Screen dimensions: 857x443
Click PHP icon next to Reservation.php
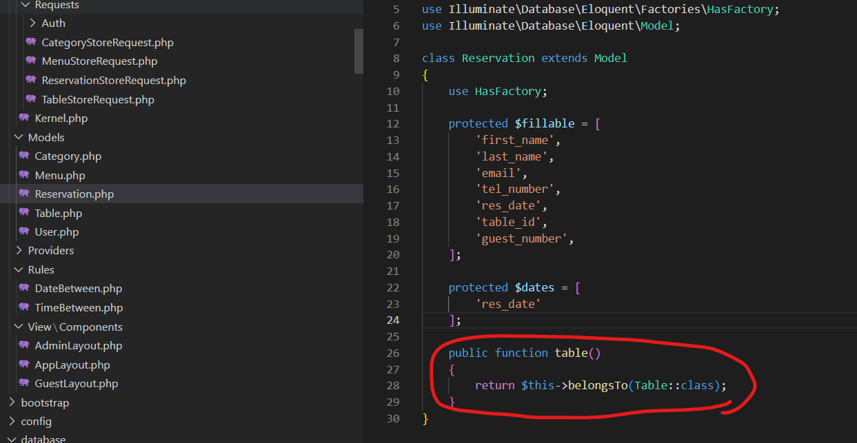23,194
